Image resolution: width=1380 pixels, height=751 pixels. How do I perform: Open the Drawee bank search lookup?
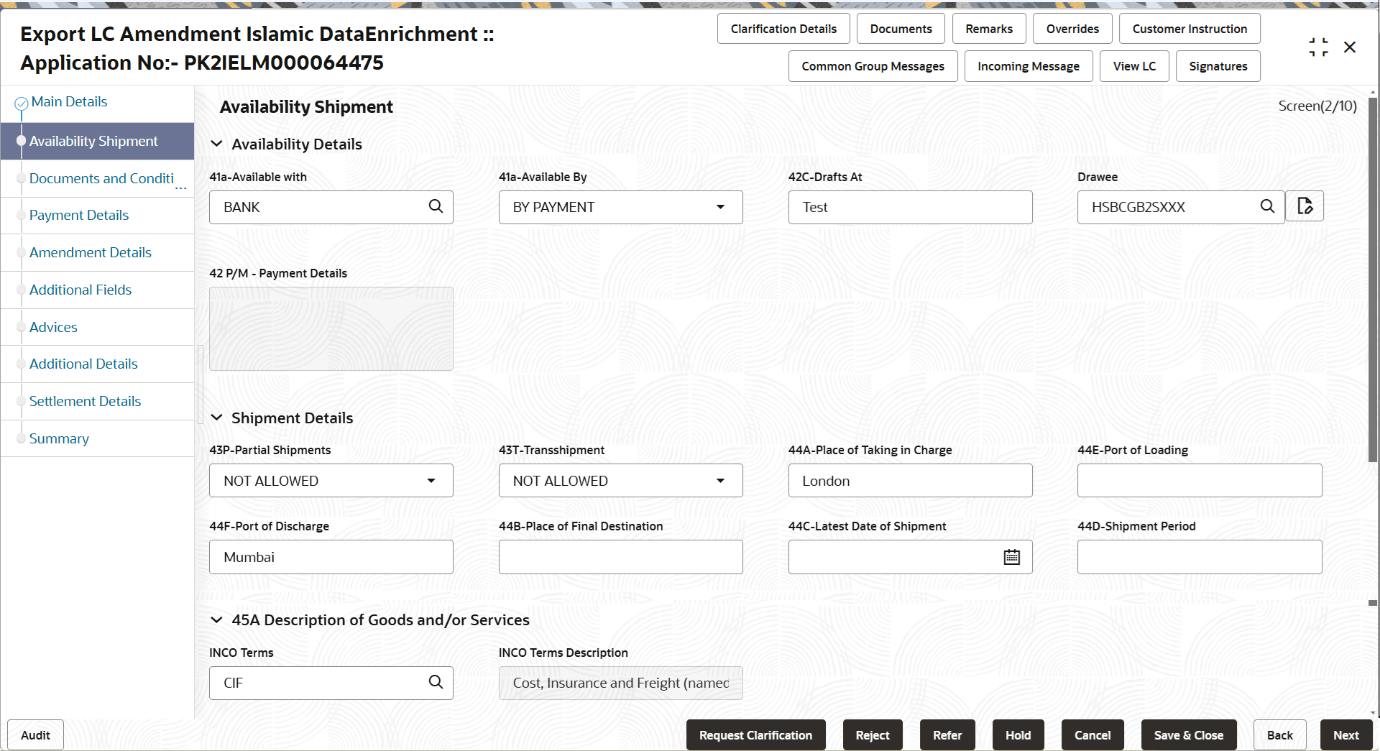point(1268,207)
